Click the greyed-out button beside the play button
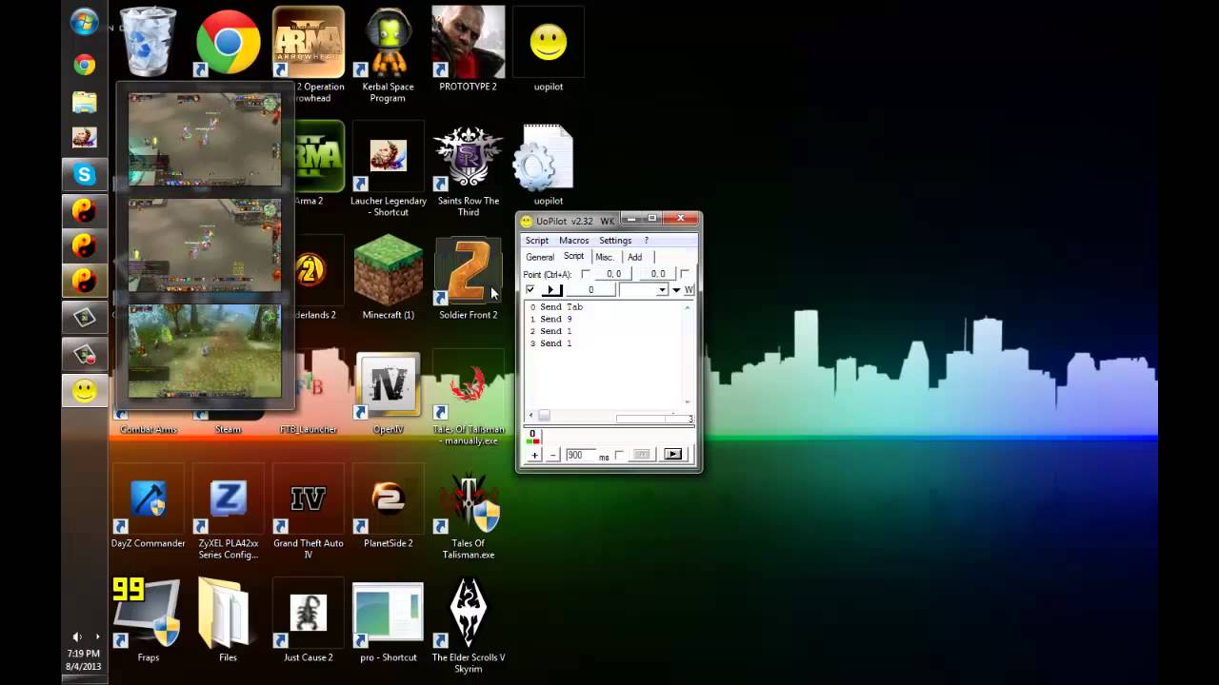The image size is (1219, 685). [642, 455]
